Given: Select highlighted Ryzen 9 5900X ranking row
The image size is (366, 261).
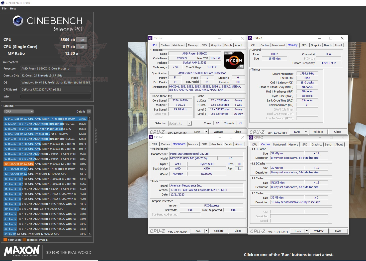Looking at the screenshot, I should coord(45,164).
